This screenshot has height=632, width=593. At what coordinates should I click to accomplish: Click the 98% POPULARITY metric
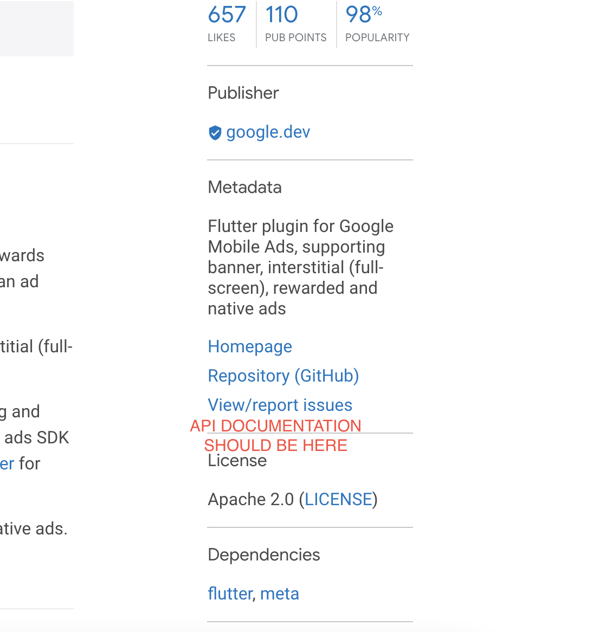pyautogui.click(x=363, y=15)
